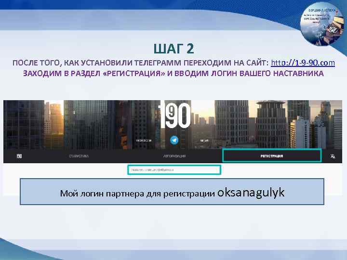The width and height of the screenshot is (347, 260).
Task: Click the small 190 logo in the navbar
Action: (19, 156)
